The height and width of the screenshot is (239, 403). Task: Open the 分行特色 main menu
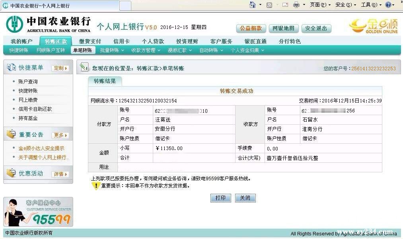click(x=290, y=41)
